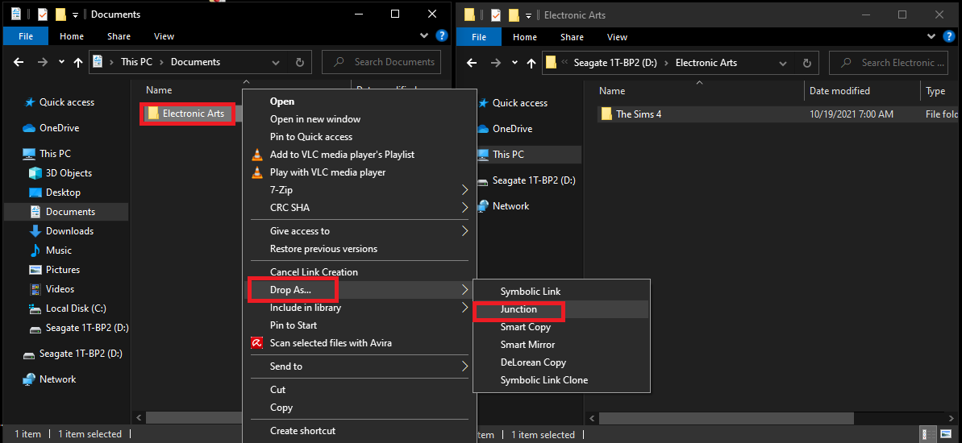The width and height of the screenshot is (962, 443).
Task: Open the Home tab in Documents window
Action: (72, 36)
